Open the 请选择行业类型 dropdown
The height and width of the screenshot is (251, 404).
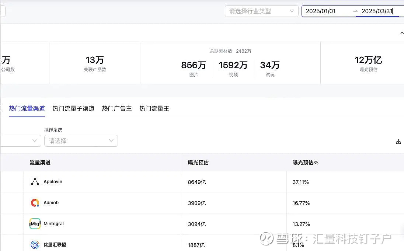tap(261, 11)
